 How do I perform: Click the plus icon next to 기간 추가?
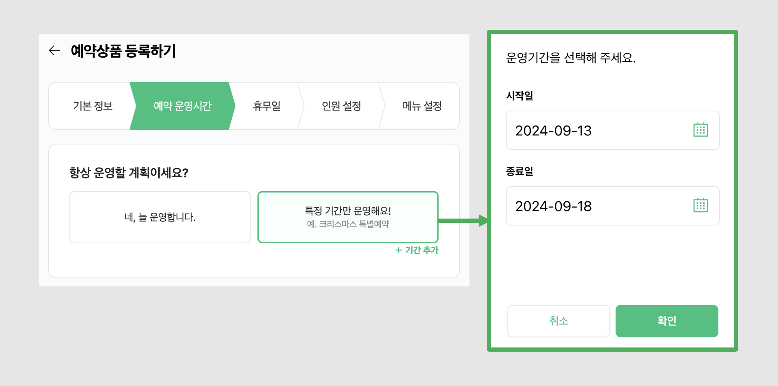click(399, 250)
